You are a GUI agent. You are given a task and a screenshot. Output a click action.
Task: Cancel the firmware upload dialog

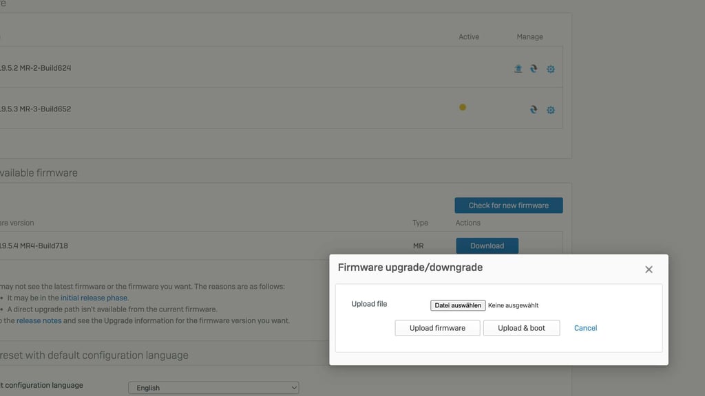[585, 328]
